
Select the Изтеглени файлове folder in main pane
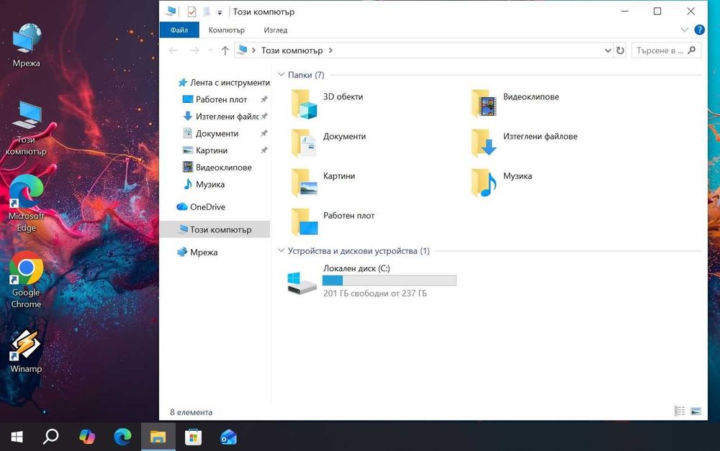coord(484,144)
